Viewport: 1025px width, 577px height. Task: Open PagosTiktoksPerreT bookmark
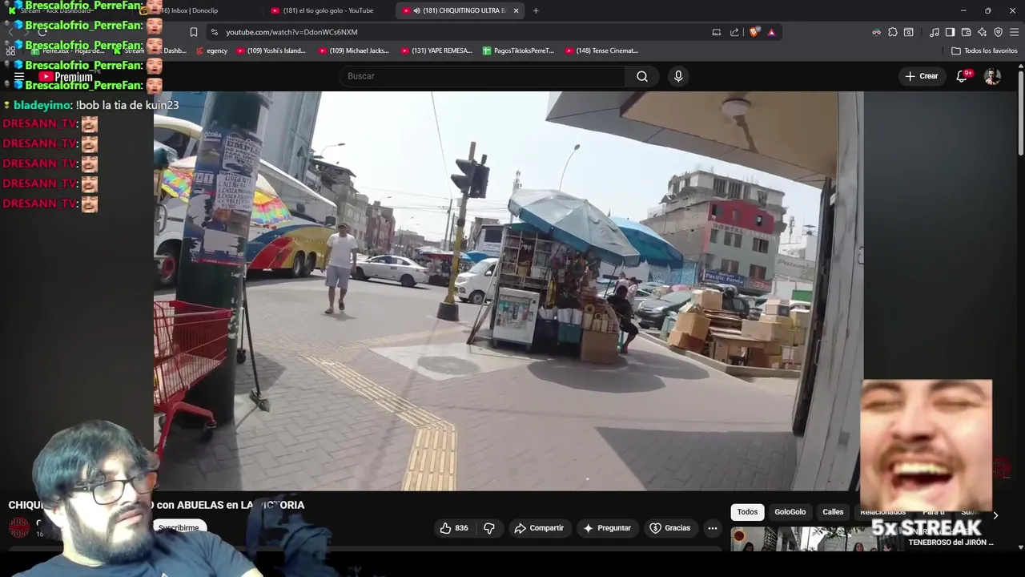[x=518, y=50]
